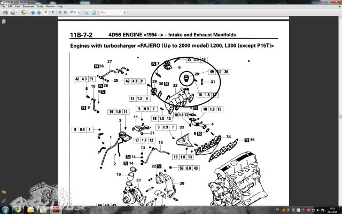Click torque box '12 1.2 9' in the diagram
The width and height of the screenshot is (342, 214).
[139, 98]
